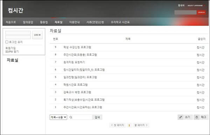Open 서류(연장)신청 menu item
210x135 pixels.
[95, 22]
